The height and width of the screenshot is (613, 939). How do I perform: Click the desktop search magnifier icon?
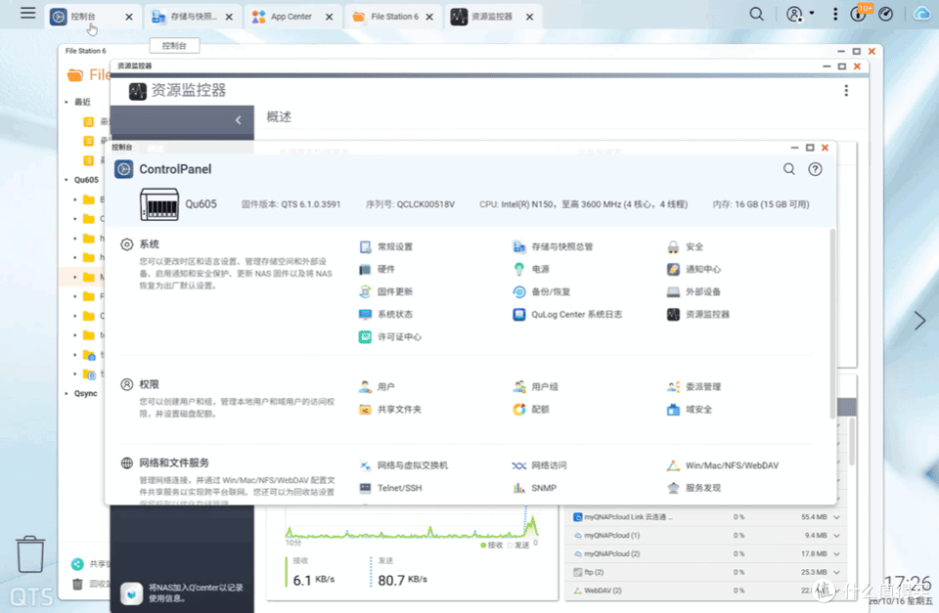(757, 15)
